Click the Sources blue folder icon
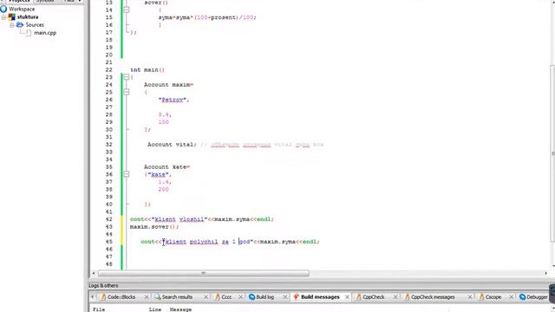Screen dimensions: 555x312 (20, 25)
